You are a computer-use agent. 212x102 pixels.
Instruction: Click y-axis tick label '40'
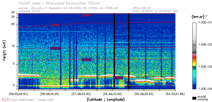13,12
